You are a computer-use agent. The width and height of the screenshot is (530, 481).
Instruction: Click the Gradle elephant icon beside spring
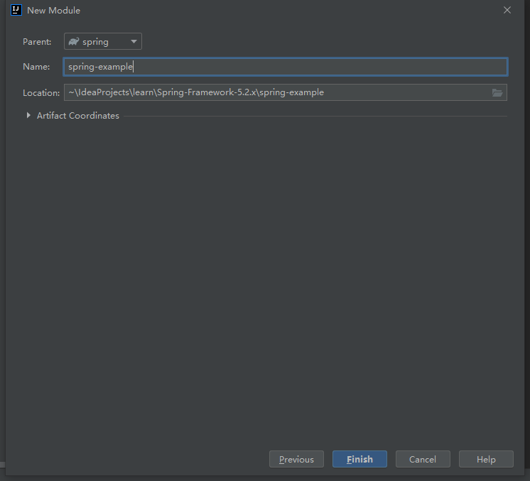pos(74,42)
